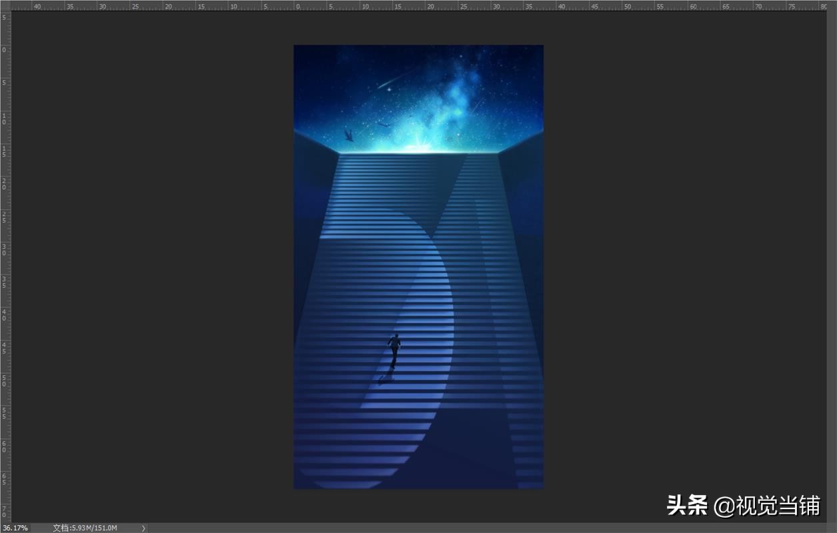Click the 36.17% zoom level field
This screenshot has height=533, width=837.
(15, 528)
